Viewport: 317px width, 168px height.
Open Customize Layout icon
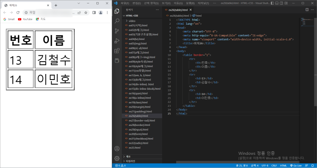(286, 3)
